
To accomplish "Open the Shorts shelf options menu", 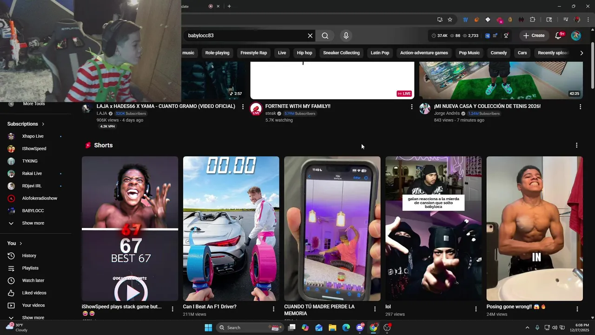I will 576,146.
